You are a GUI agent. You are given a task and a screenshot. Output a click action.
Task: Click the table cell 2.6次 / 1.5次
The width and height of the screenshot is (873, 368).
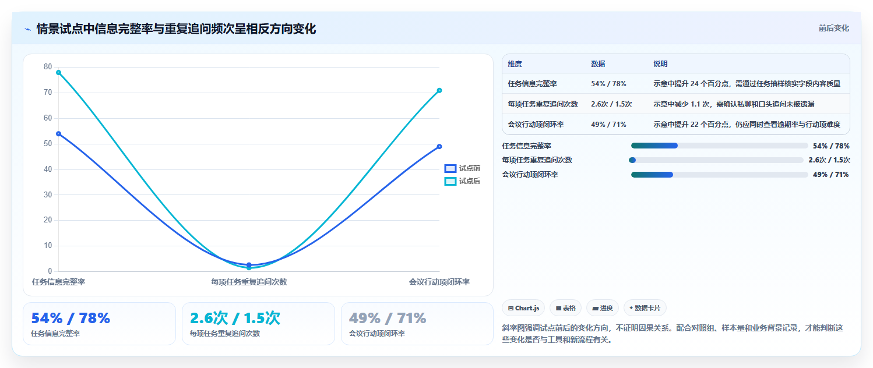click(611, 104)
